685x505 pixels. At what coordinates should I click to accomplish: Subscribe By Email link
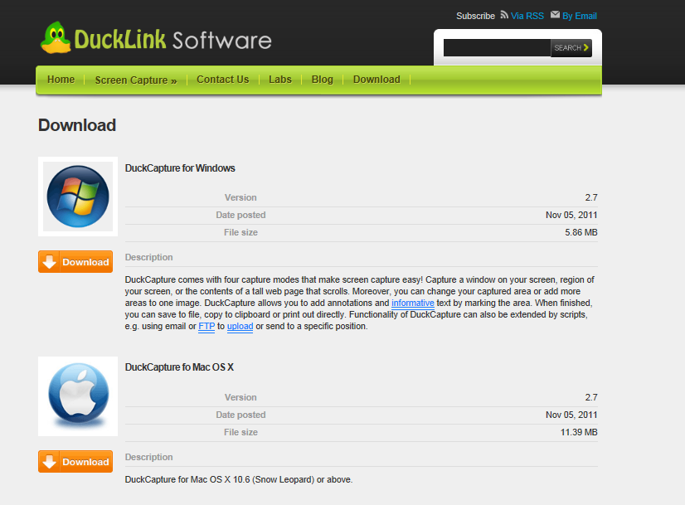click(x=580, y=16)
